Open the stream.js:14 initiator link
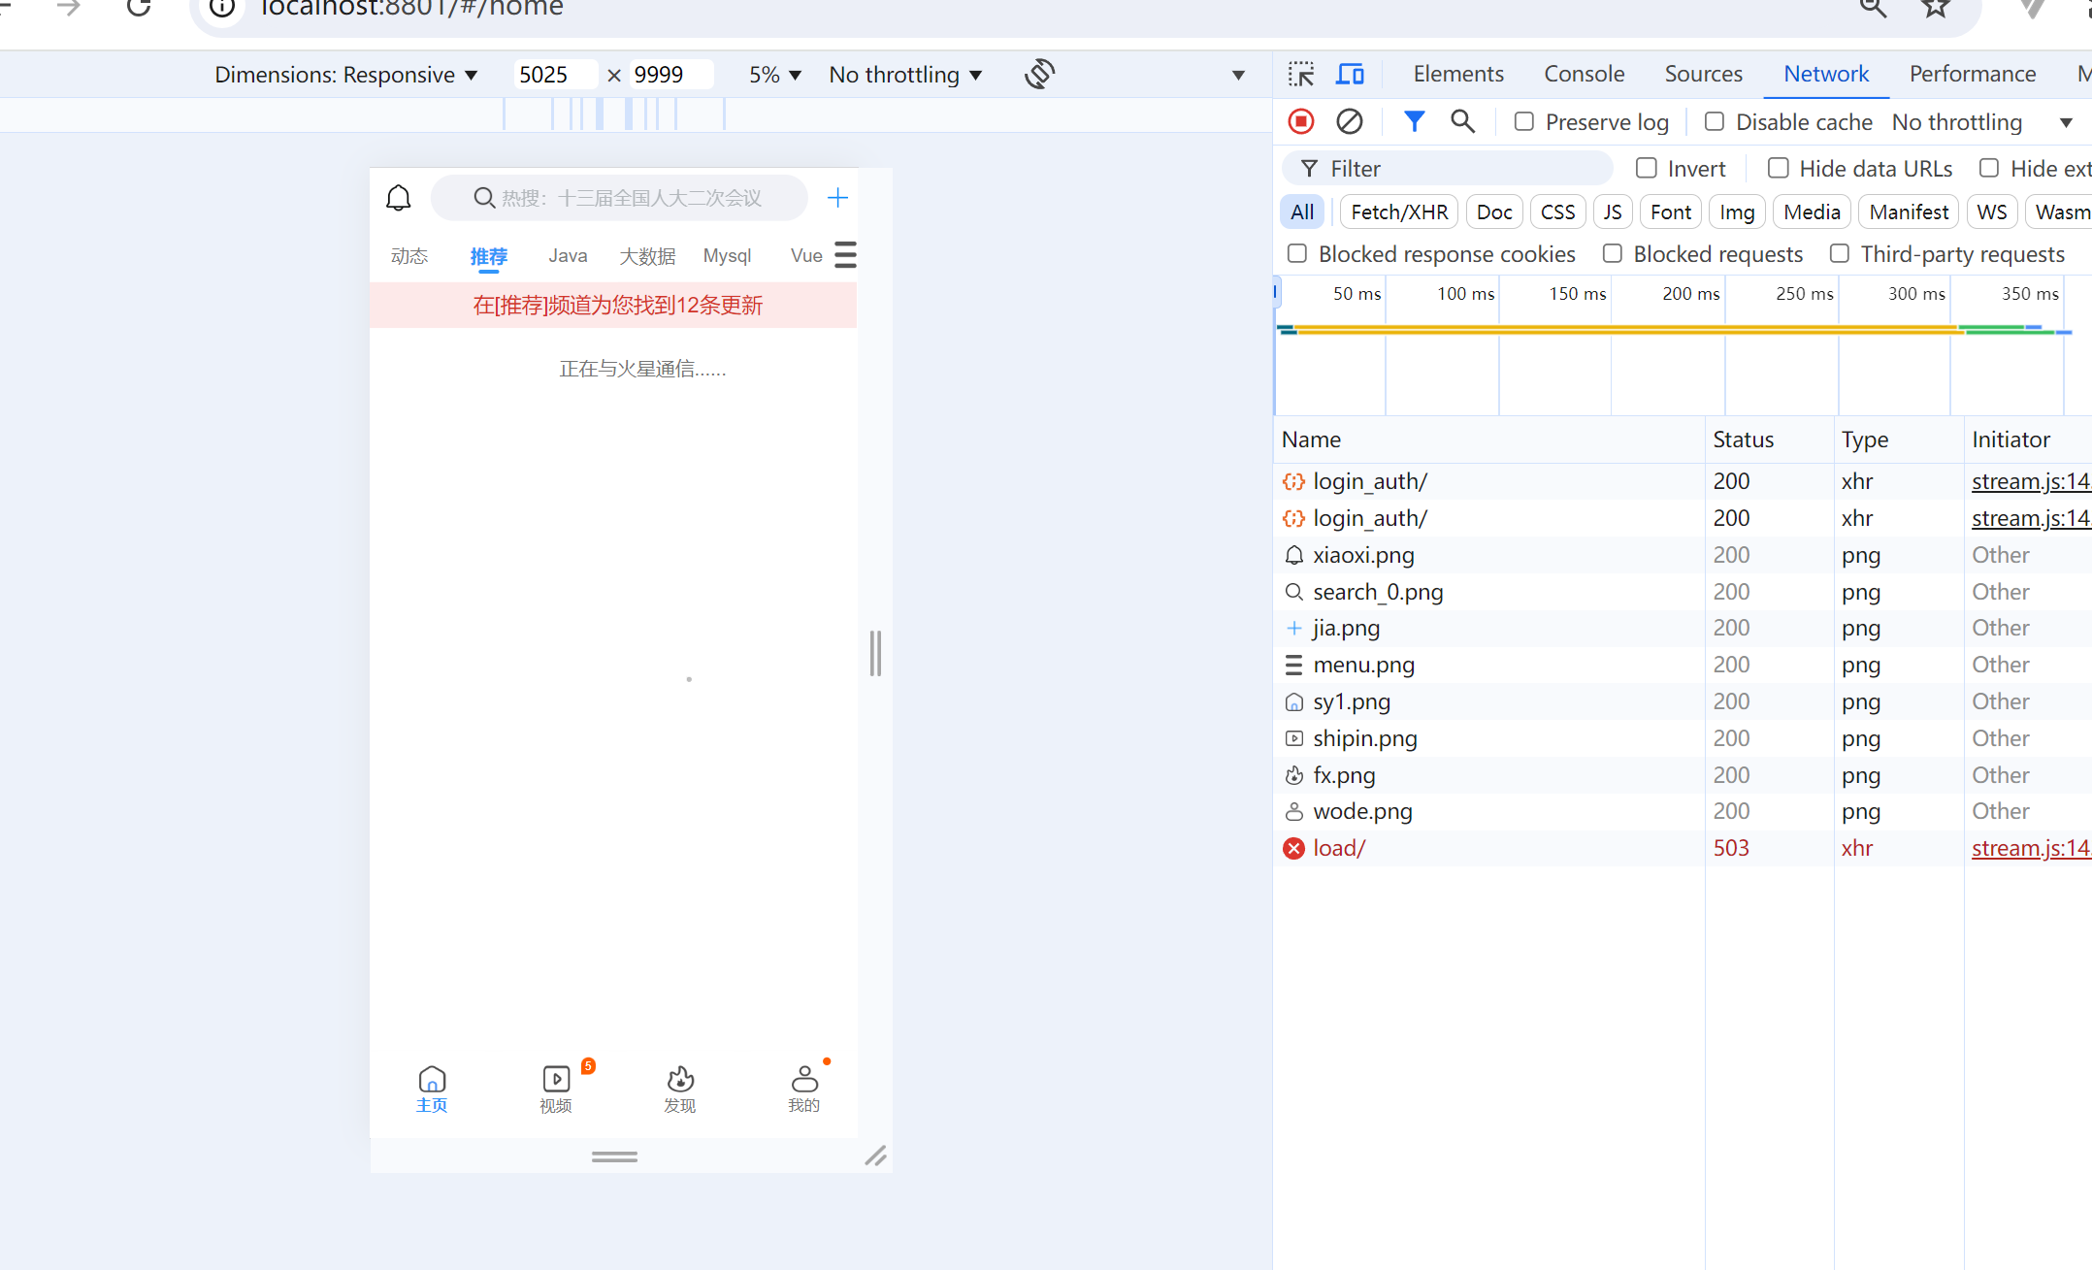2092x1270 pixels. coord(2030,480)
